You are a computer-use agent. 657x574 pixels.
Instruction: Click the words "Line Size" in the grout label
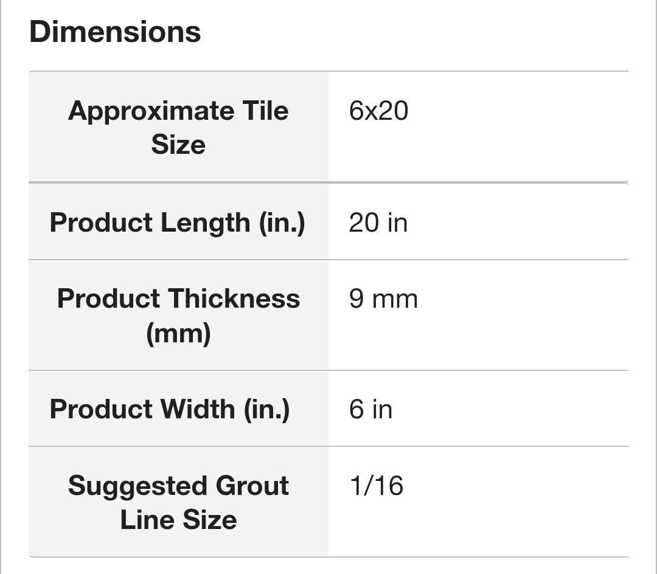(178, 520)
